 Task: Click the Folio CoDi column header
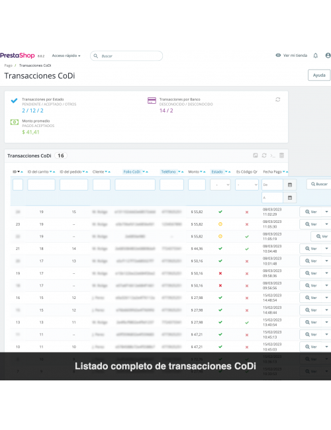pyautogui.click(x=132, y=172)
